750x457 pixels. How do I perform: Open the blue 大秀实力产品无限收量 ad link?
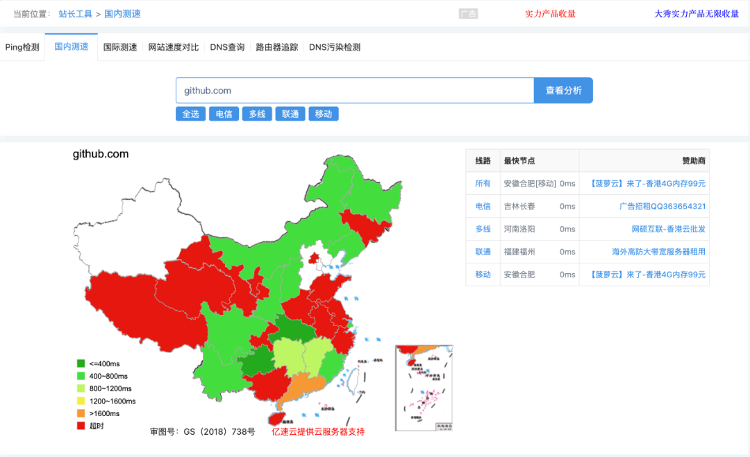pos(697,14)
